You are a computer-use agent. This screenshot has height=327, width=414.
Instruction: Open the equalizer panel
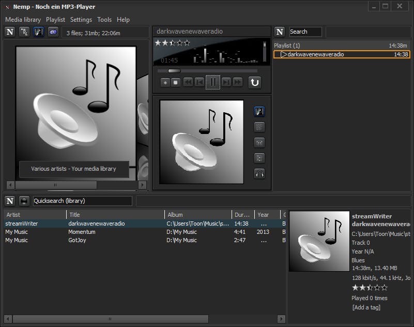click(259, 142)
